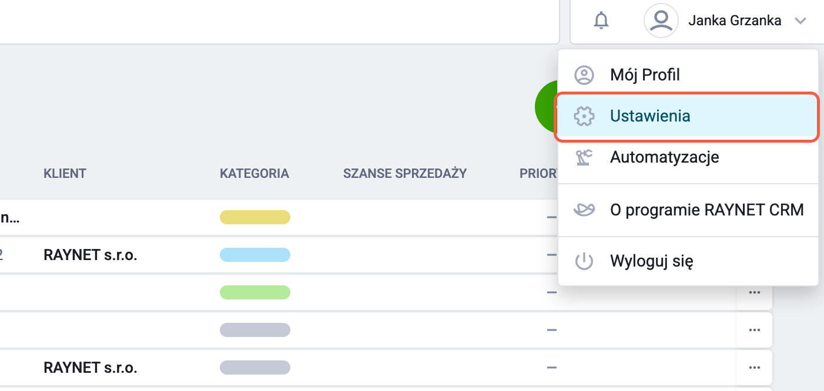Select Ustawienia menu entry
This screenshot has height=391, width=824.
click(x=650, y=116)
